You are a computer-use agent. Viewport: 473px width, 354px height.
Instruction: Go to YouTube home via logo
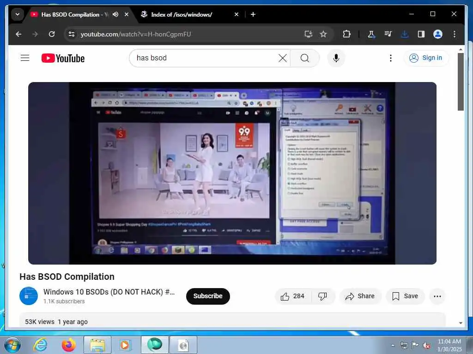point(63,58)
